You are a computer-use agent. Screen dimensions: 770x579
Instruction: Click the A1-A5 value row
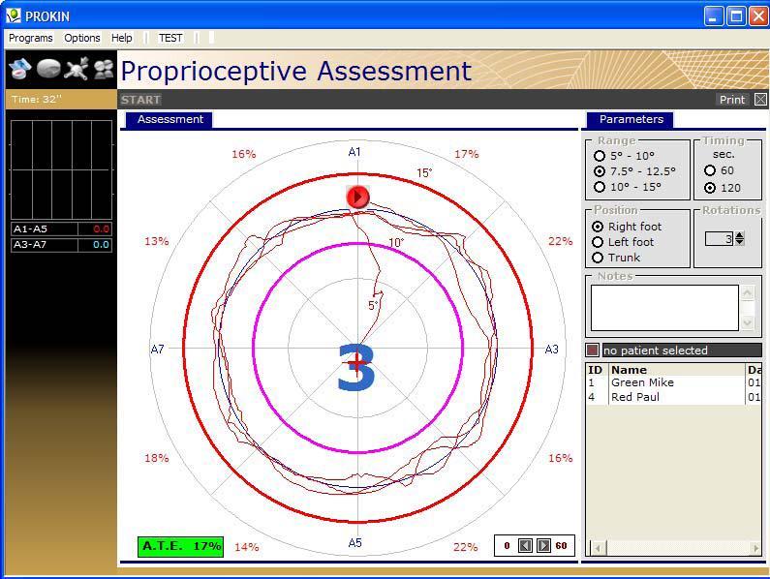point(61,229)
